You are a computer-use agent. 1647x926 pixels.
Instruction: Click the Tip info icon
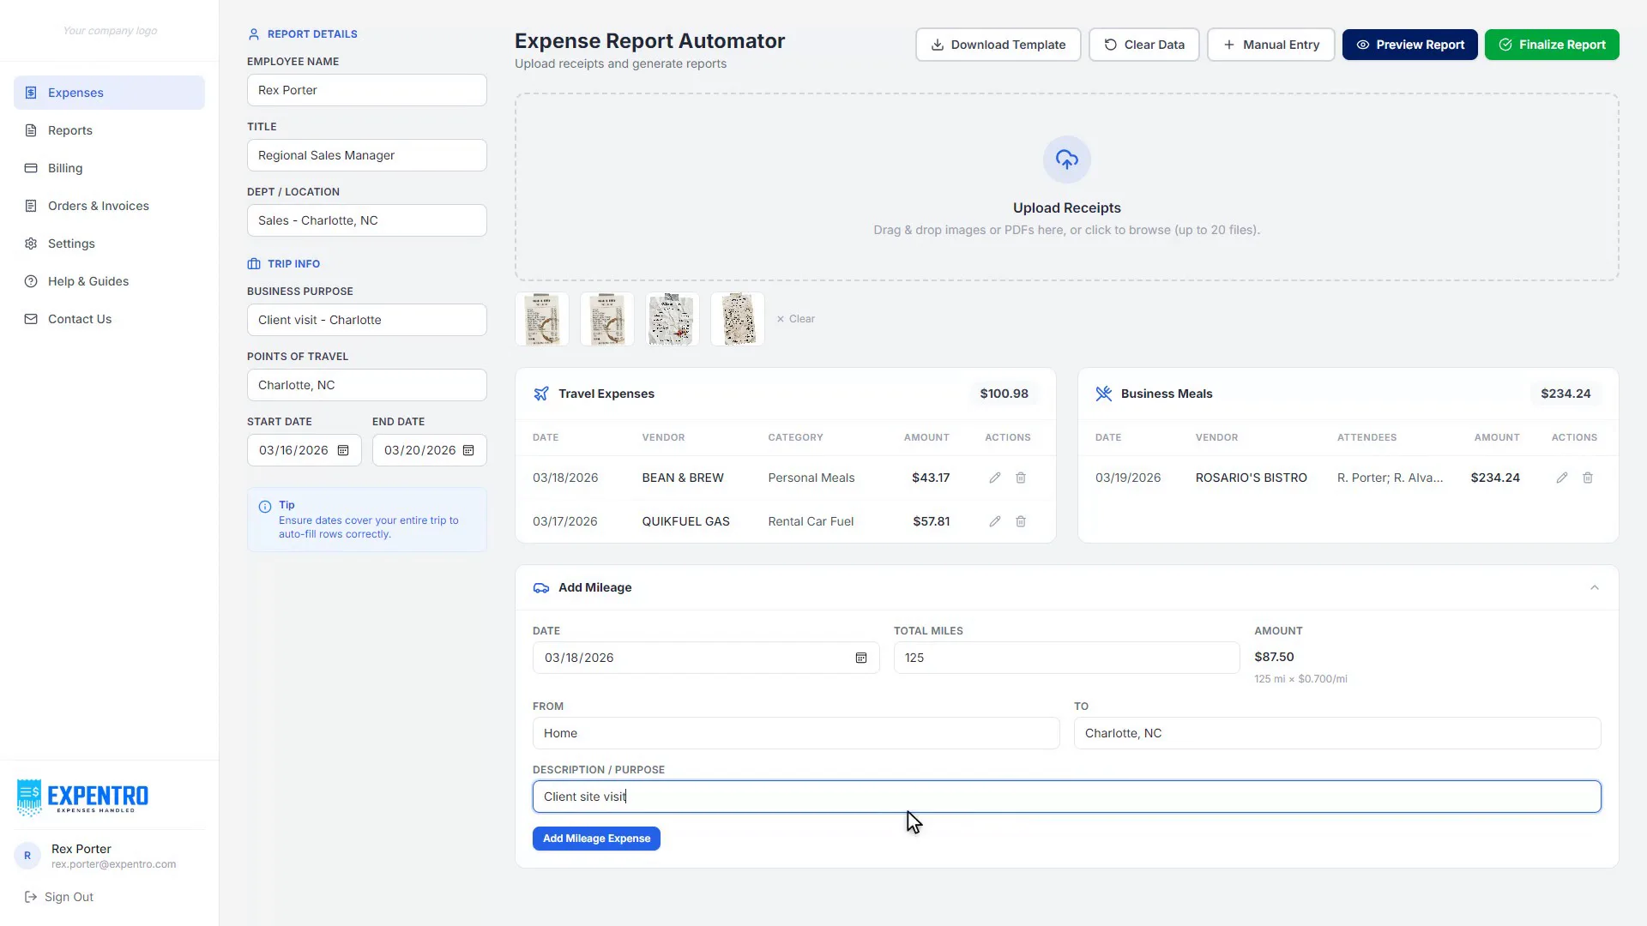[x=265, y=507]
